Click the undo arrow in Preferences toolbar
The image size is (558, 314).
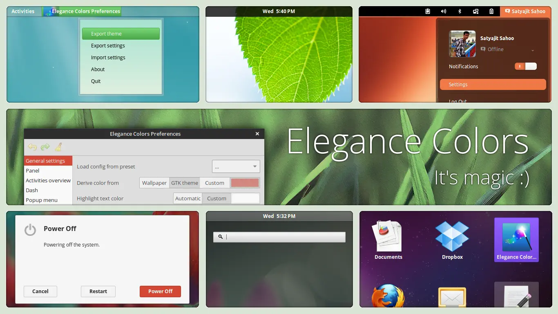pyautogui.click(x=32, y=147)
